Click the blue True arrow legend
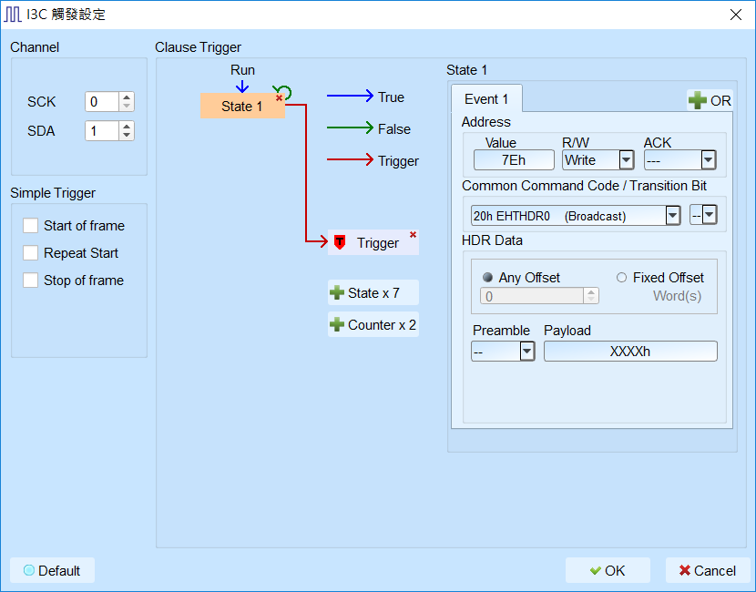 tap(350, 96)
